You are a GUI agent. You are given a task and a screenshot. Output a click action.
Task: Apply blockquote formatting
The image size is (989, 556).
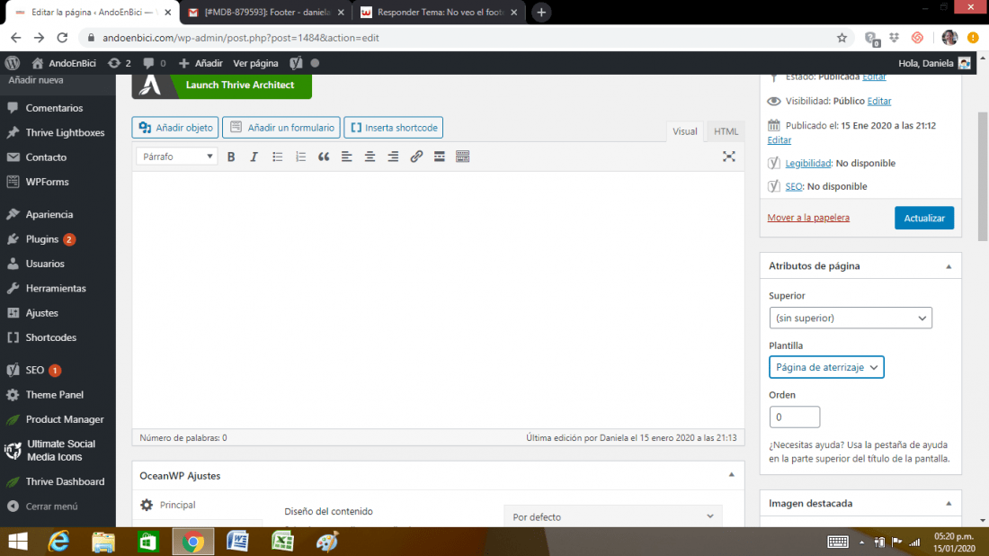click(x=324, y=157)
